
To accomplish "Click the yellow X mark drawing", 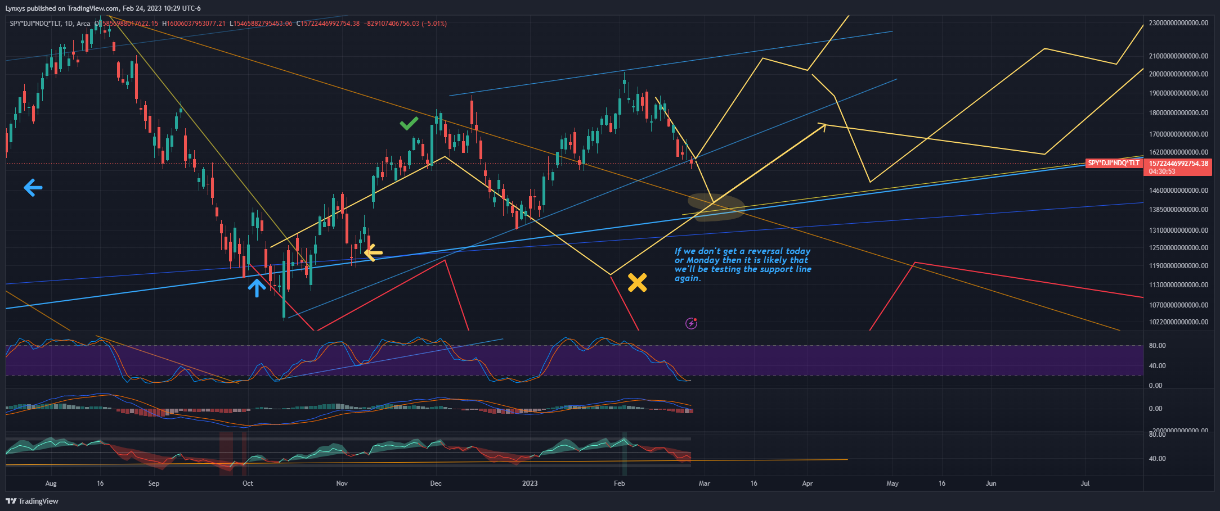I will (x=637, y=282).
